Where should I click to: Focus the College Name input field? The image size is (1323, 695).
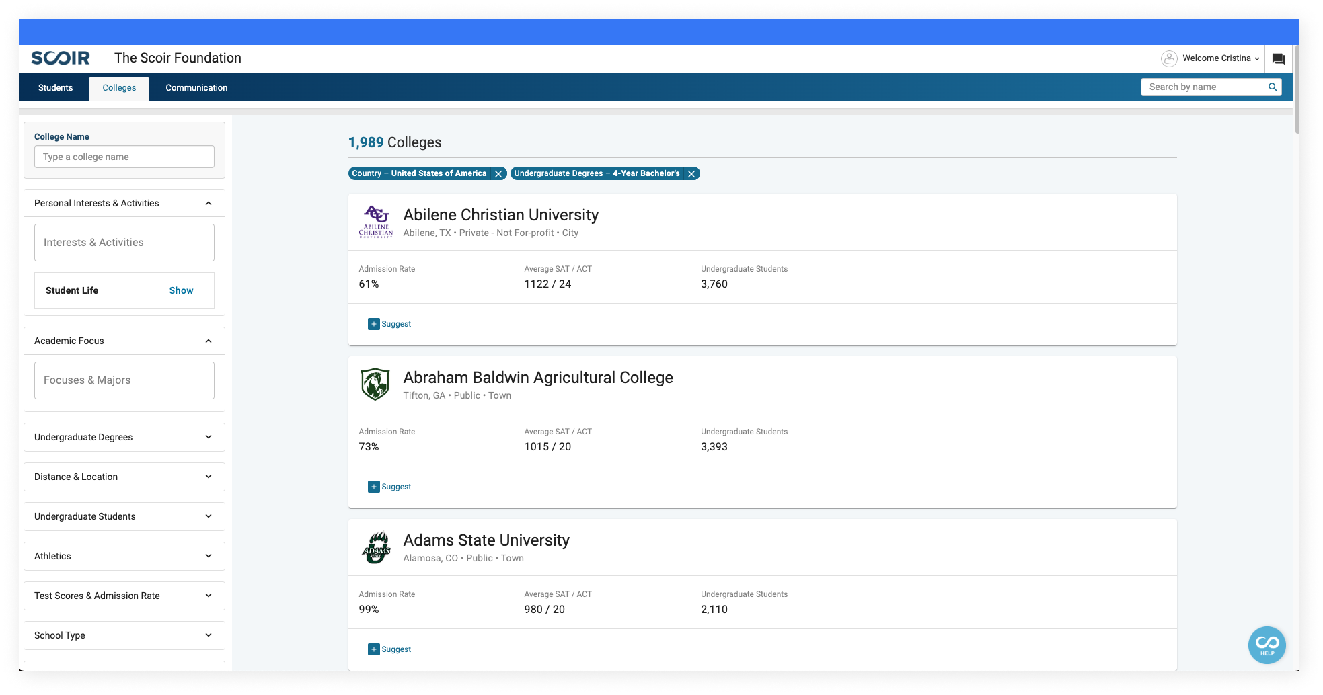point(124,157)
